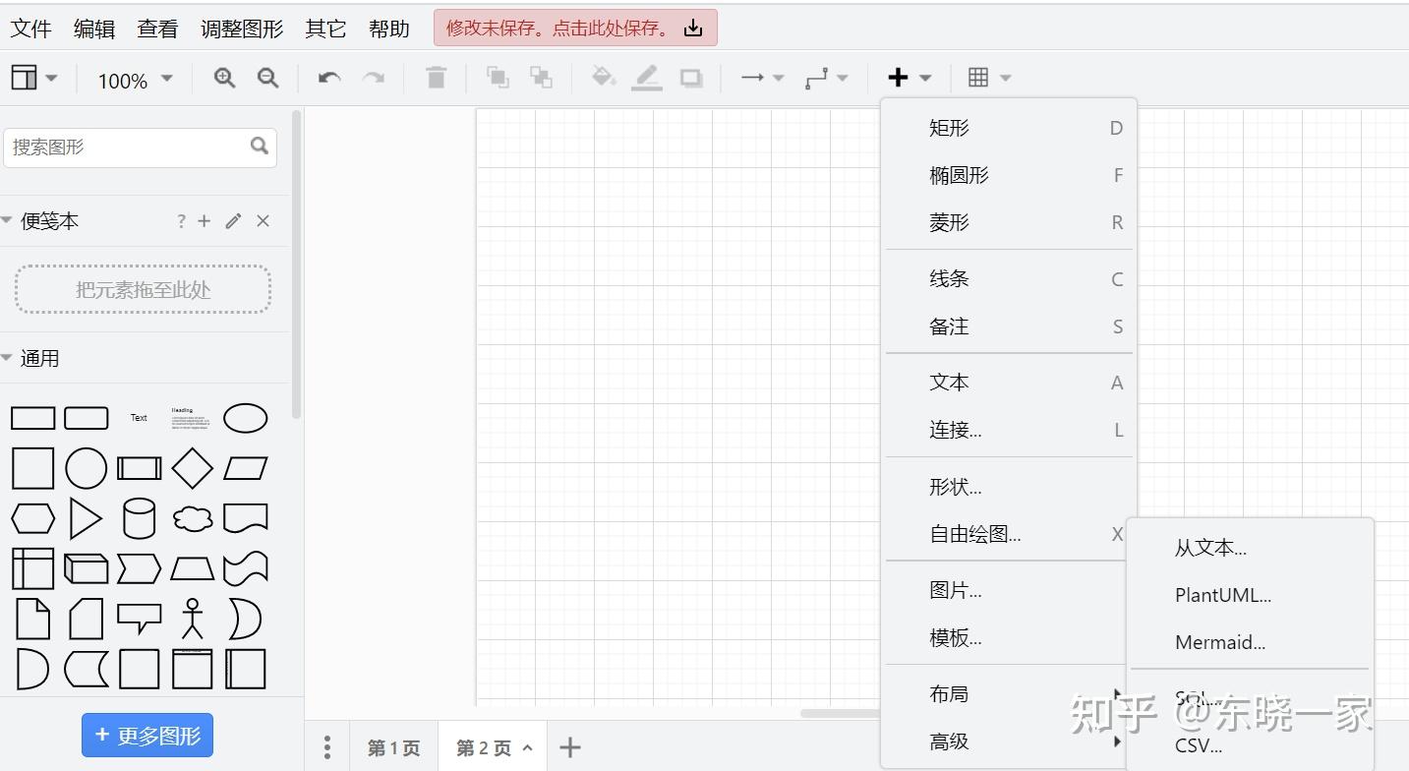The width and height of the screenshot is (1409, 771).
Task: Pick the cylinder shape from the palette
Action: (x=139, y=518)
